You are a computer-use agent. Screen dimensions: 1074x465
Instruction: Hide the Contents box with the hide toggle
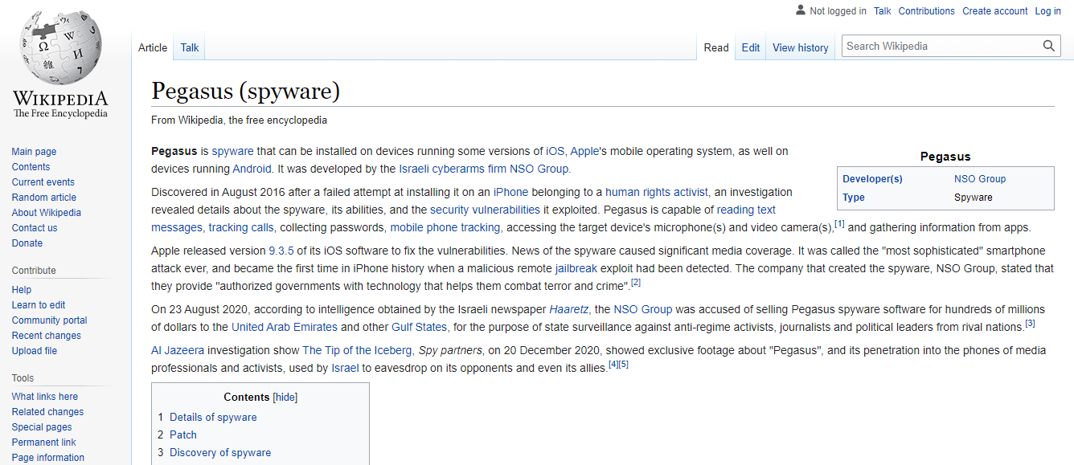coord(285,398)
